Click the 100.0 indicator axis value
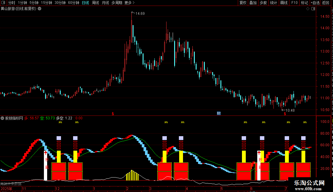Screen dimensions: 333x192 coord(325,121)
